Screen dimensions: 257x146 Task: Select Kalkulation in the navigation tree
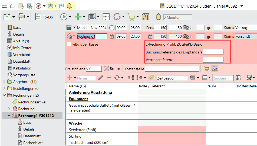[22, 68]
